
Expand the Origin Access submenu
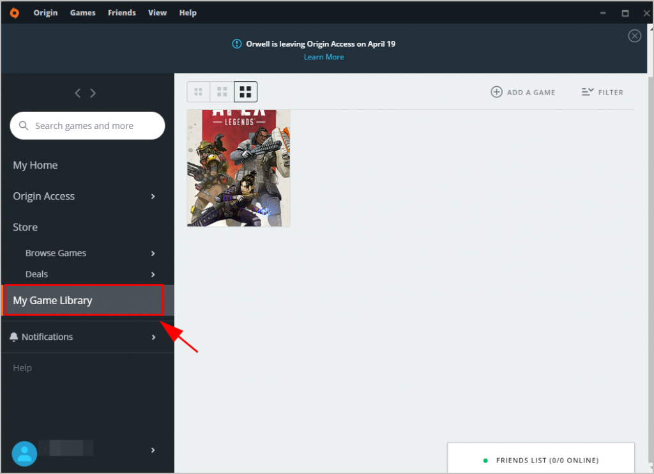pyautogui.click(x=153, y=197)
